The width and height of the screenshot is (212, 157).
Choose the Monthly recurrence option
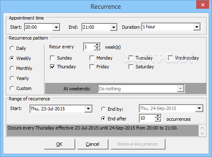coord(12,68)
